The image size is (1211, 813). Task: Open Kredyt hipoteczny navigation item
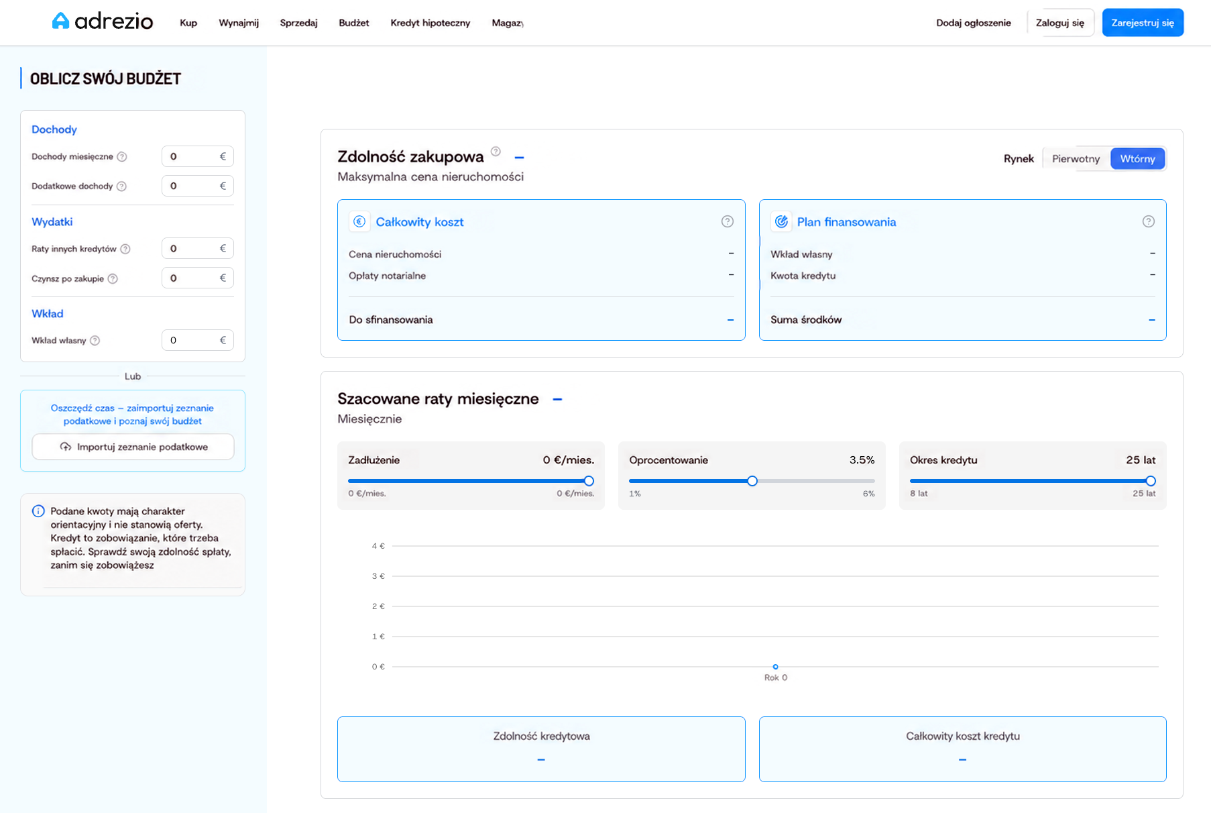430,23
